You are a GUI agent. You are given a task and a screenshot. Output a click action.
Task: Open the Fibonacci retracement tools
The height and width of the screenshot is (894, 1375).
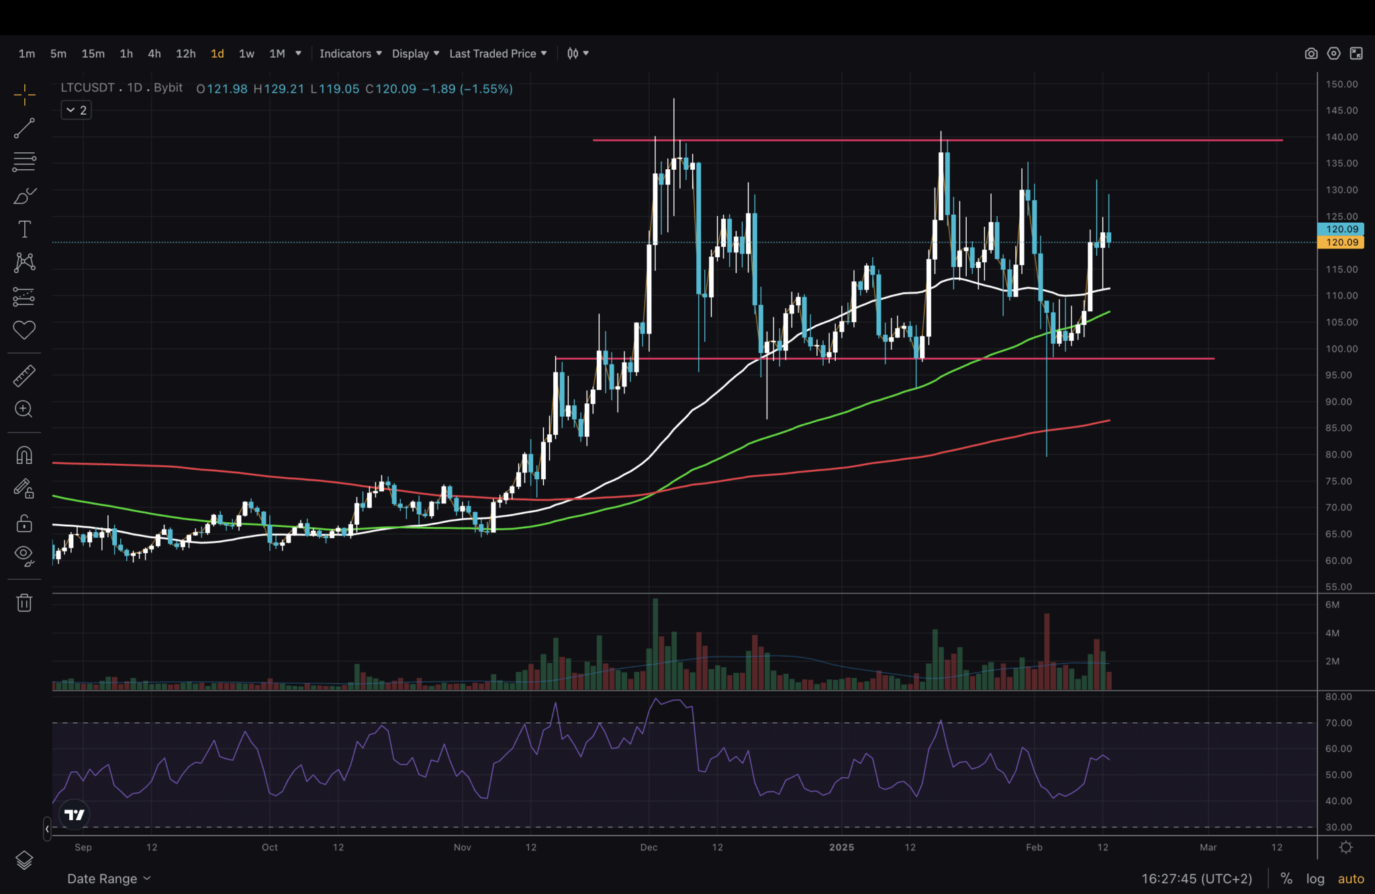24,162
